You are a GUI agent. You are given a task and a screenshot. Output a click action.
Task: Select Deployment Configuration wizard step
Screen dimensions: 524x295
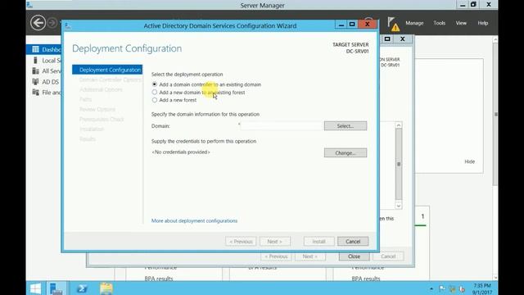107,70
